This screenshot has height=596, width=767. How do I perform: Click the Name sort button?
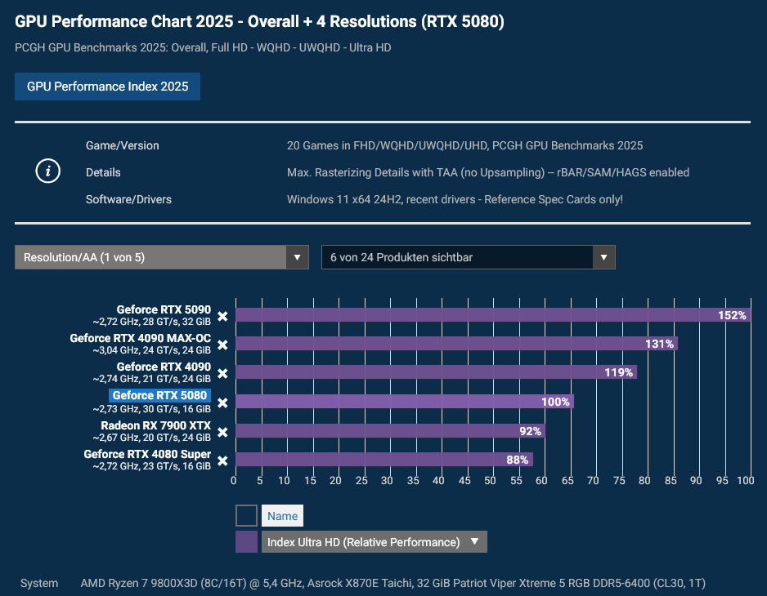282,516
